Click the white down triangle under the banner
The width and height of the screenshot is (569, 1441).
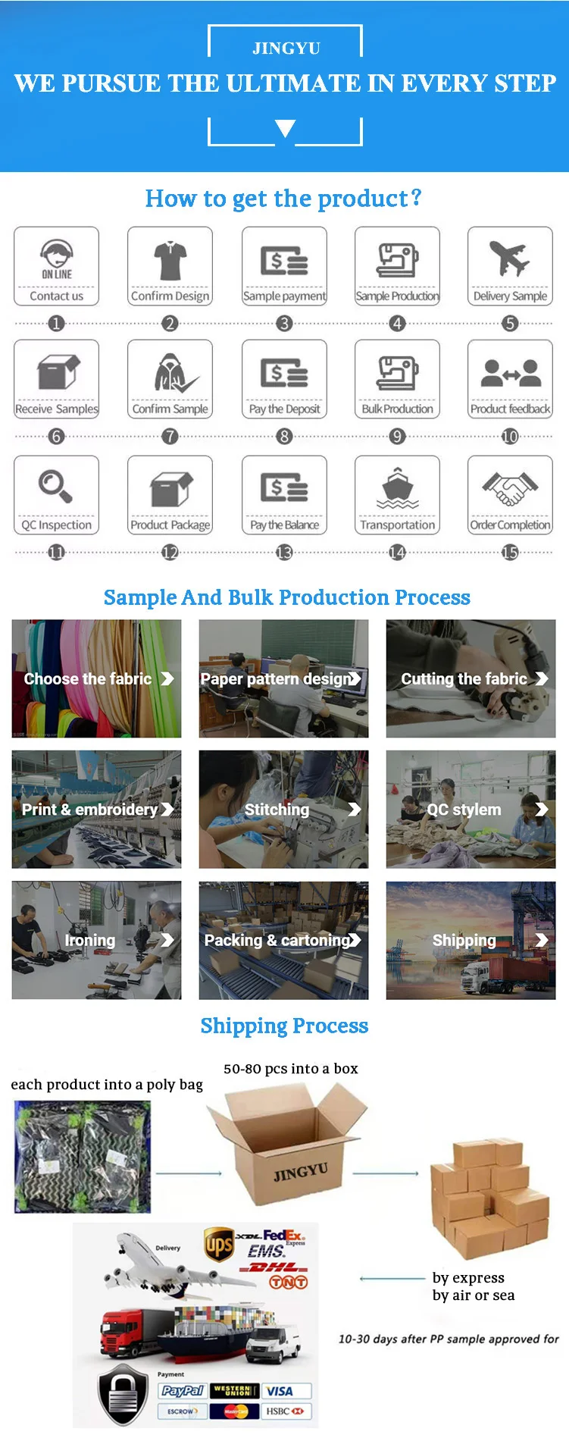pos(285,129)
